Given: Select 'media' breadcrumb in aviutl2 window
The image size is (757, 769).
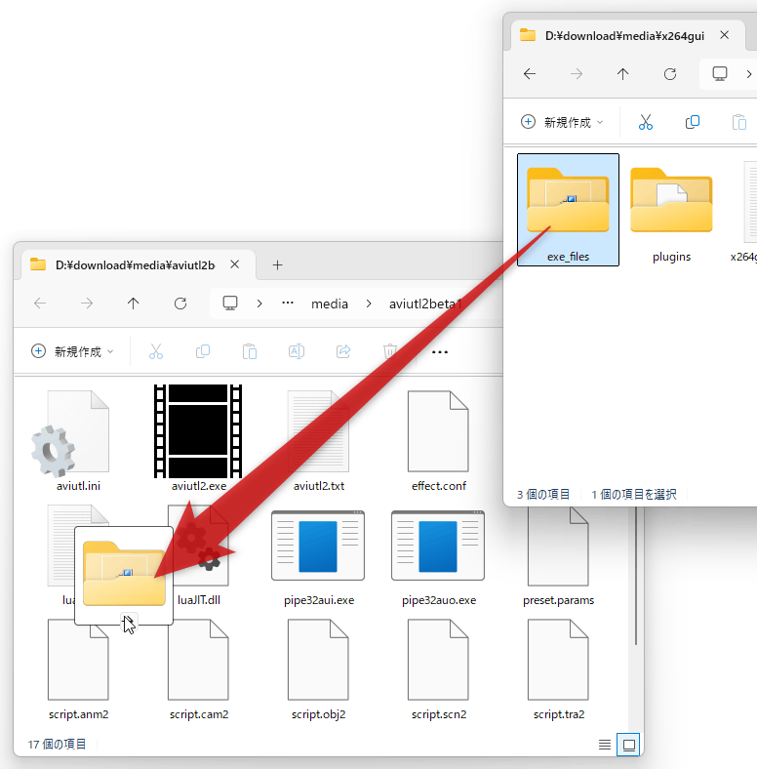Looking at the screenshot, I should 330,304.
